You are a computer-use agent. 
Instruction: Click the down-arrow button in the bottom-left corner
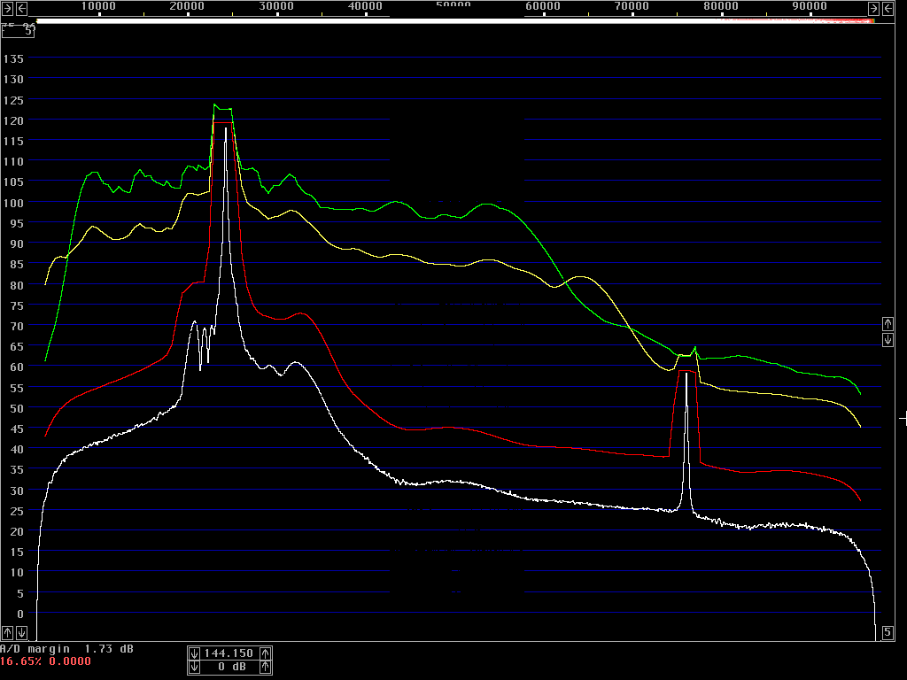pos(21,632)
